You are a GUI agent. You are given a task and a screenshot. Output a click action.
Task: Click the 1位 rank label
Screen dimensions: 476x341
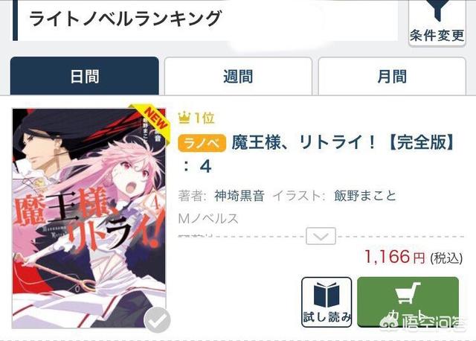point(205,118)
